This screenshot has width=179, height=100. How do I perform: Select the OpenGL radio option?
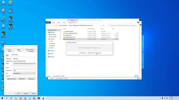click(98, 53)
